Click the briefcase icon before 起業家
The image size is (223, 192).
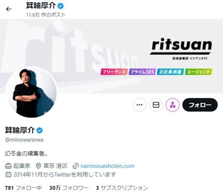coord(8,166)
